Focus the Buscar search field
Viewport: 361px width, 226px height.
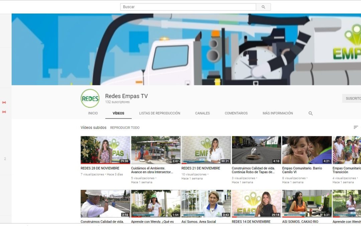click(188, 7)
